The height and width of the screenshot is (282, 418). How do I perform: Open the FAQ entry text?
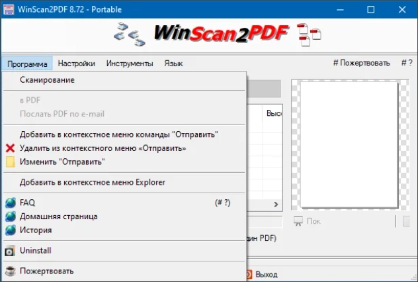coord(28,203)
